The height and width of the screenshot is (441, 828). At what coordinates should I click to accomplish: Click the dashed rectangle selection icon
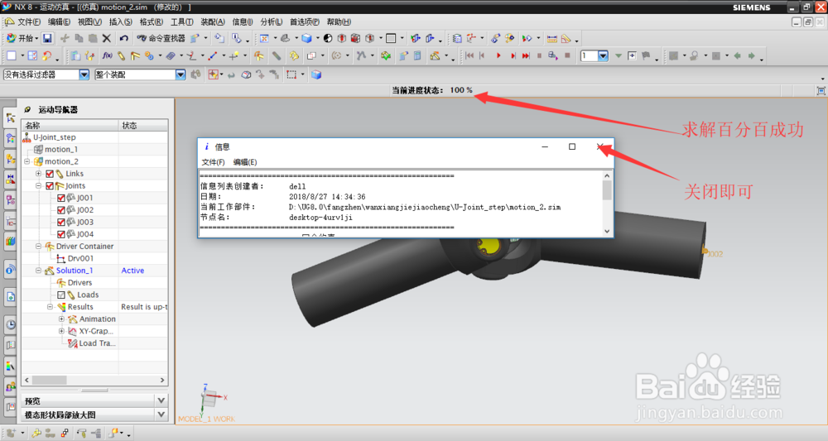pyautogui.click(x=291, y=75)
